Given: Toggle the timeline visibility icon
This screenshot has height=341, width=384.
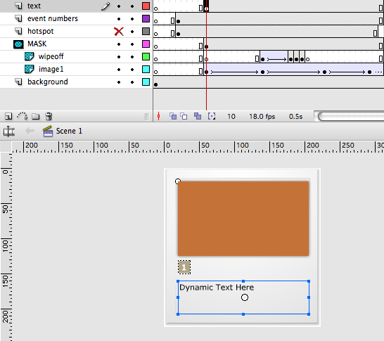Looking at the screenshot, I should (9, 131).
